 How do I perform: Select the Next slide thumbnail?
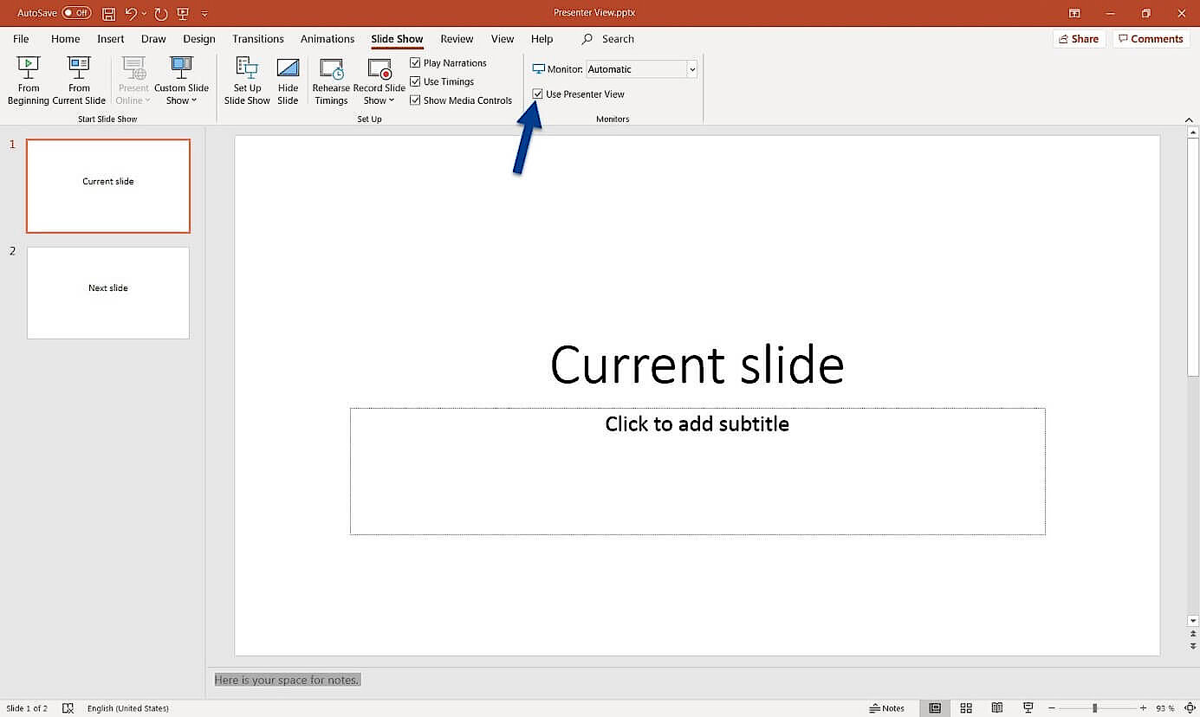[x=107, y=292]
